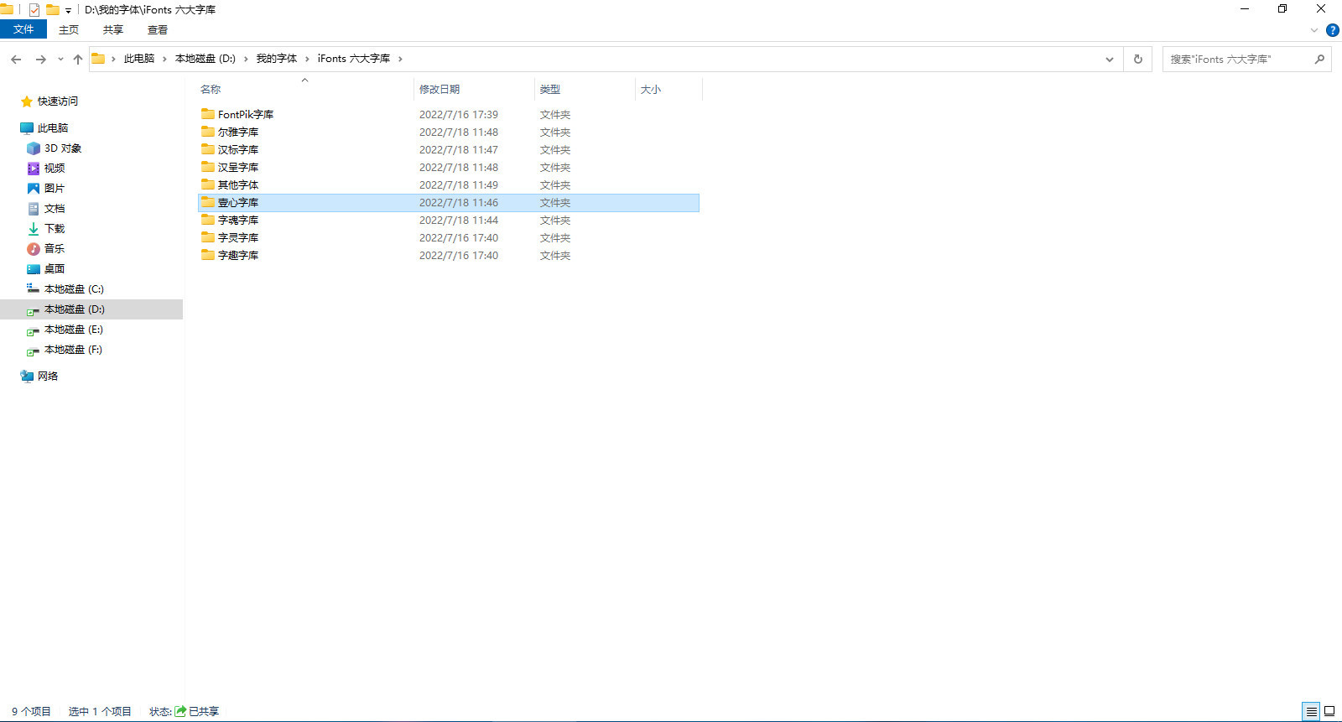Click the 3D 对象 cube icon
Viewport: 1342px width, 722px height.
34,148
